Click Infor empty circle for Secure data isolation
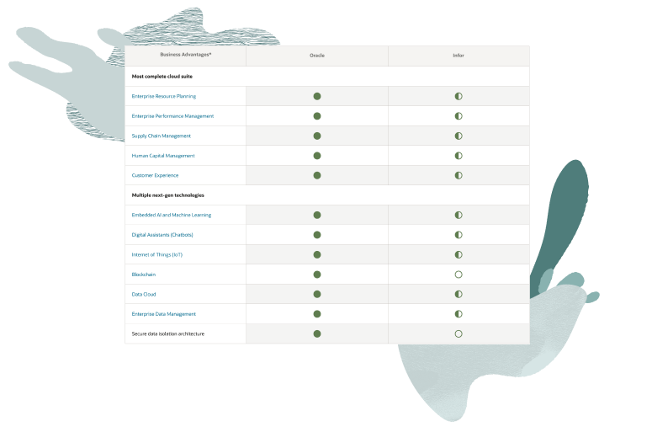668x432 pixels. pyautogui.click(x=459, y=334)
